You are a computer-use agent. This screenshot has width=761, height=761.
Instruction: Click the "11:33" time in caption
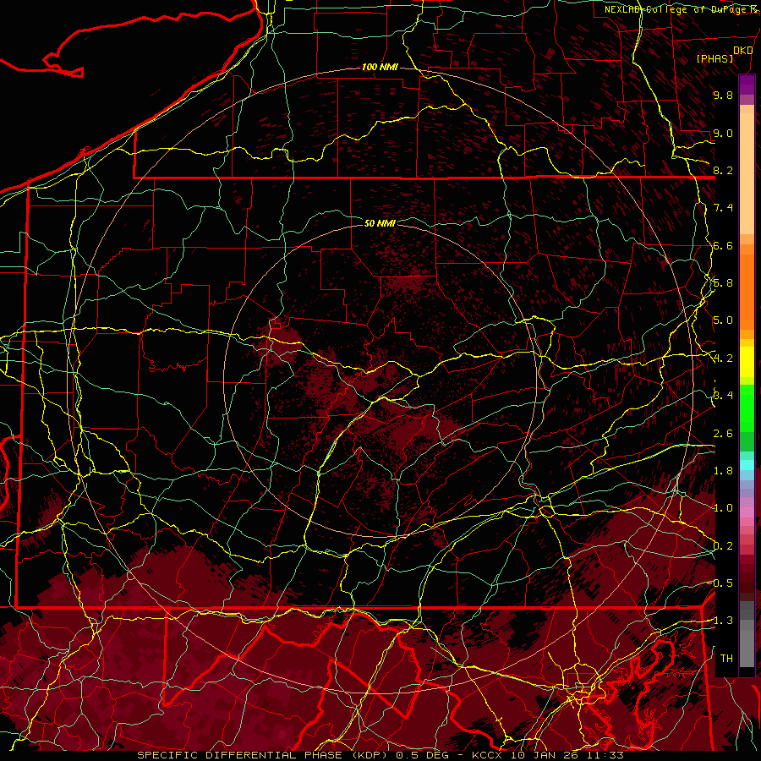(607, 755)
